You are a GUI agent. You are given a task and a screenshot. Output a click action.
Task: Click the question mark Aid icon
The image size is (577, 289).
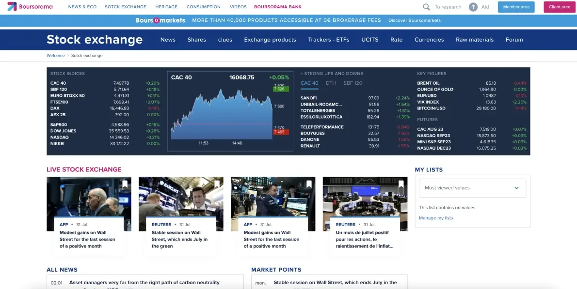pos(473,7)
